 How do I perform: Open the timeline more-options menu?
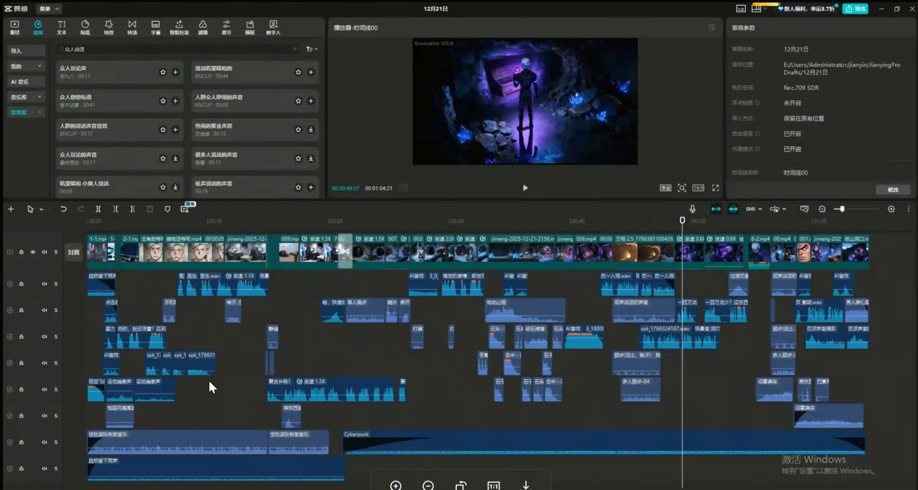click(x=909, y=209)
